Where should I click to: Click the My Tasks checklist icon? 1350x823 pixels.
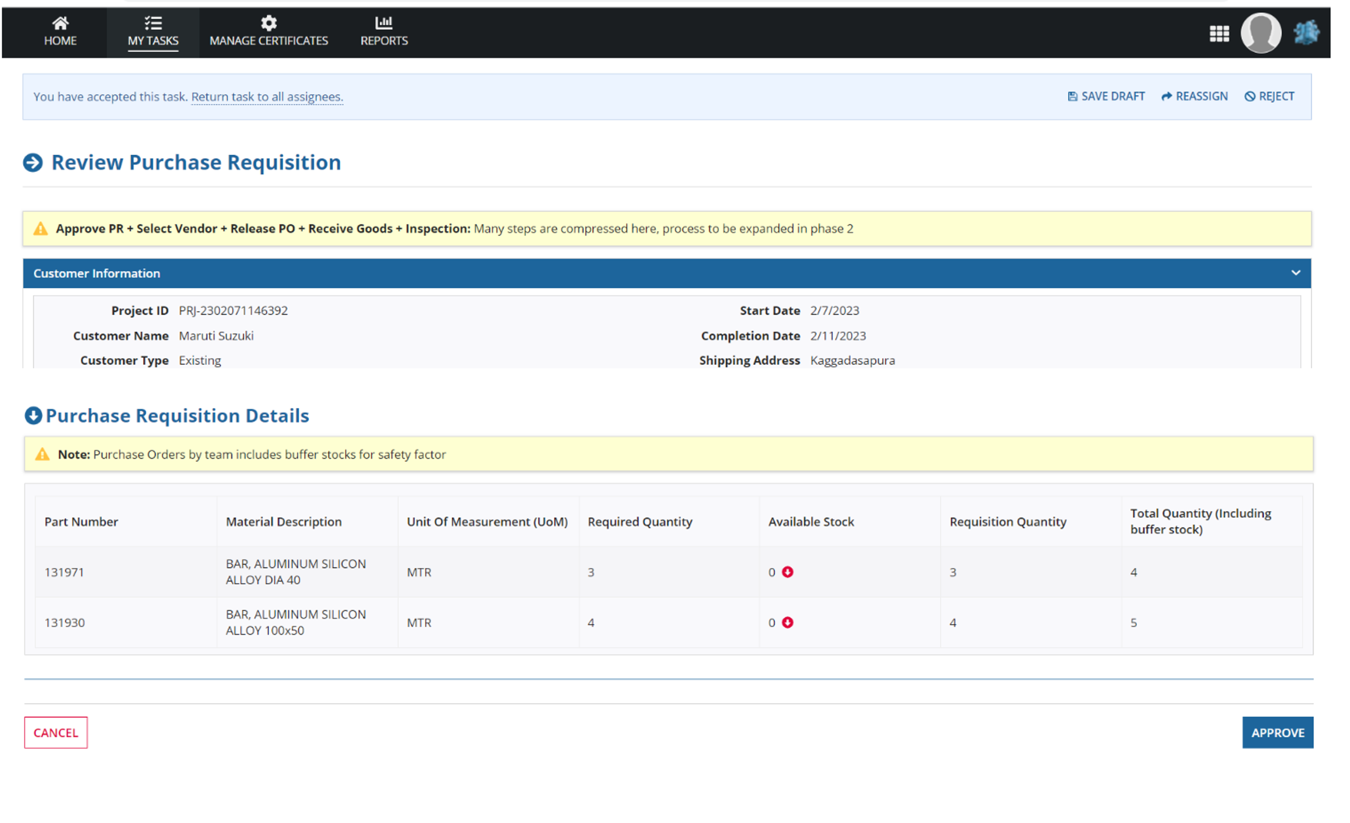click(153, 23)
